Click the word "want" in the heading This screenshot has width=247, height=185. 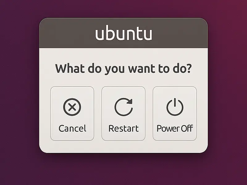tap(141, 69)
